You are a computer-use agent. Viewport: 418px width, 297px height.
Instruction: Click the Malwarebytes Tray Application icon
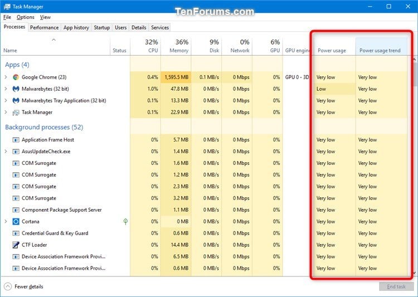(16, 101)
